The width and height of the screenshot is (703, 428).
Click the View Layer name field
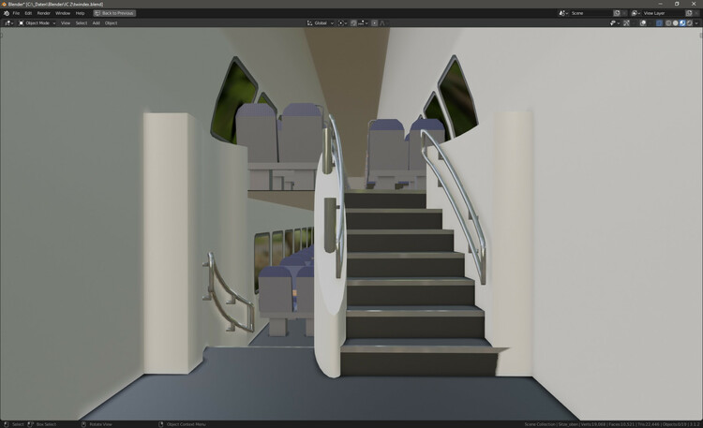(664, 13)
